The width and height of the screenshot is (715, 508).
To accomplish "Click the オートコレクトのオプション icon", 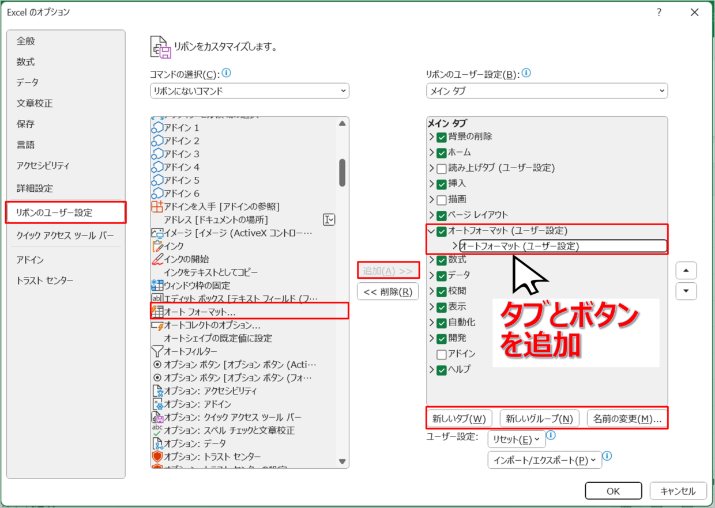I will [157, 325].
